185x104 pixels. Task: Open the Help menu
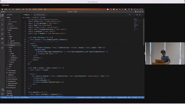[45, 9]
